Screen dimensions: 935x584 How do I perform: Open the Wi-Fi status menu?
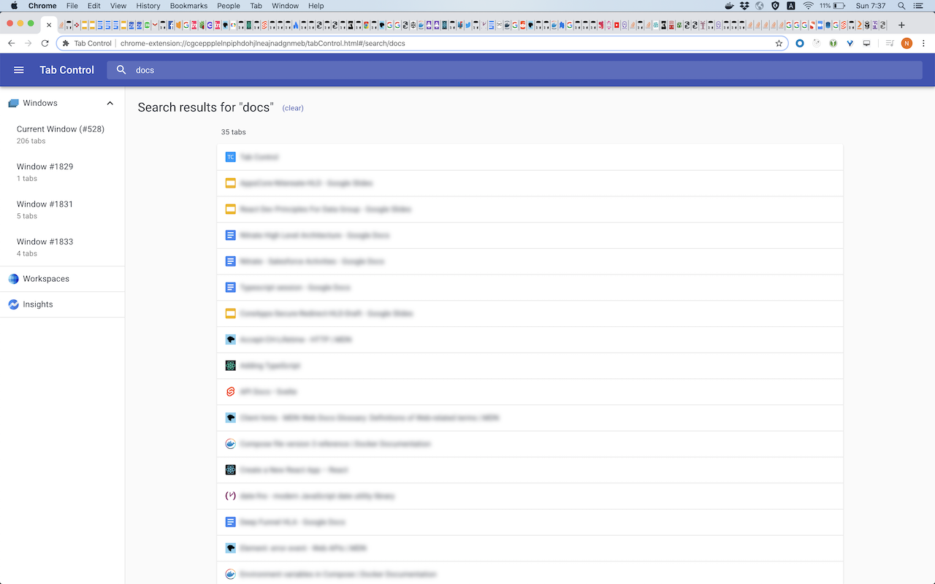pyautogui.click(x=808, y=6)
